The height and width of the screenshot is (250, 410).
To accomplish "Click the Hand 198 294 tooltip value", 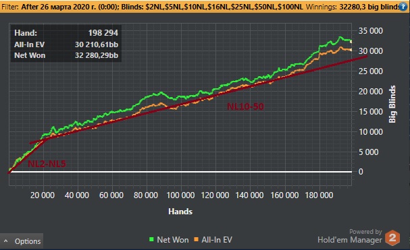I will point(103,32).
